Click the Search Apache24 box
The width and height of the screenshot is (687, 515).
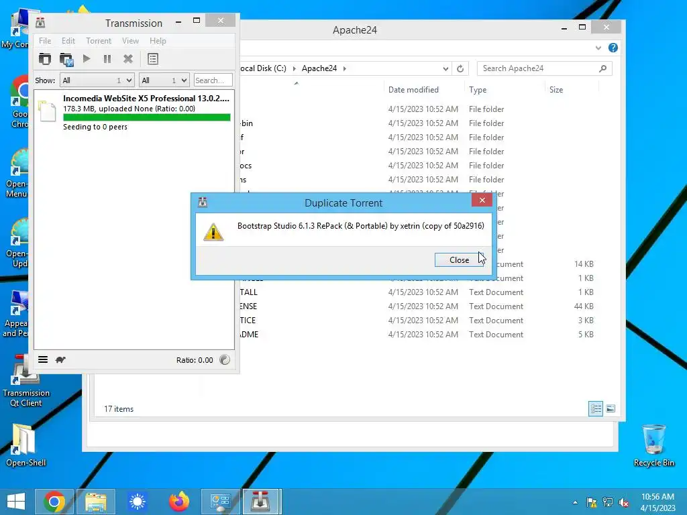click(544, 68)
